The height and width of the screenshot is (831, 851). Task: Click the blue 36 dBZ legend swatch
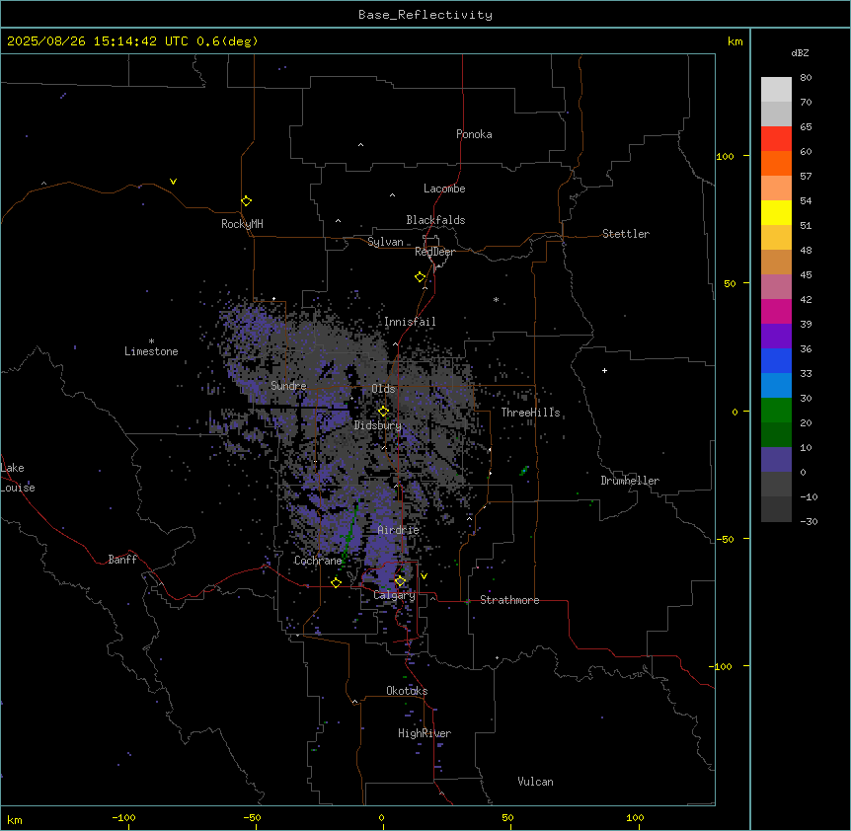(776, 360)
